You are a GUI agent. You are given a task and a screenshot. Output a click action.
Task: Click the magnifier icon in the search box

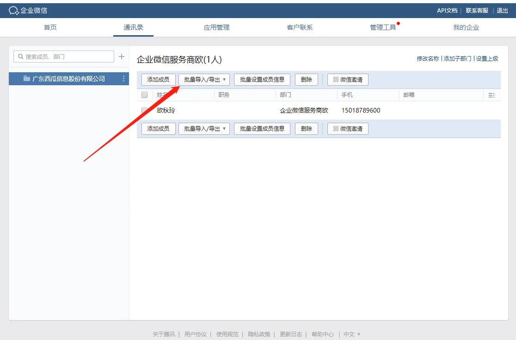coord(20,56)
